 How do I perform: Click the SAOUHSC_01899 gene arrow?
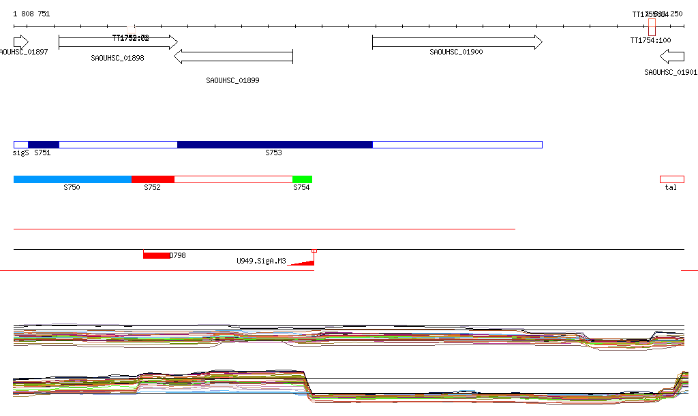click(x=233, y=57)
